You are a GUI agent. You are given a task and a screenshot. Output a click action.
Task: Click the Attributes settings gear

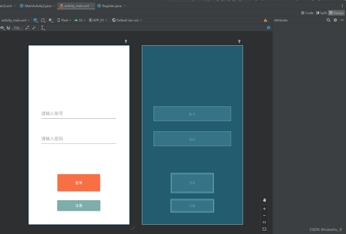[x=335, y=20]
